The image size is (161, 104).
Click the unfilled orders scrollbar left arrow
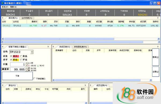[x=53, y=80]
